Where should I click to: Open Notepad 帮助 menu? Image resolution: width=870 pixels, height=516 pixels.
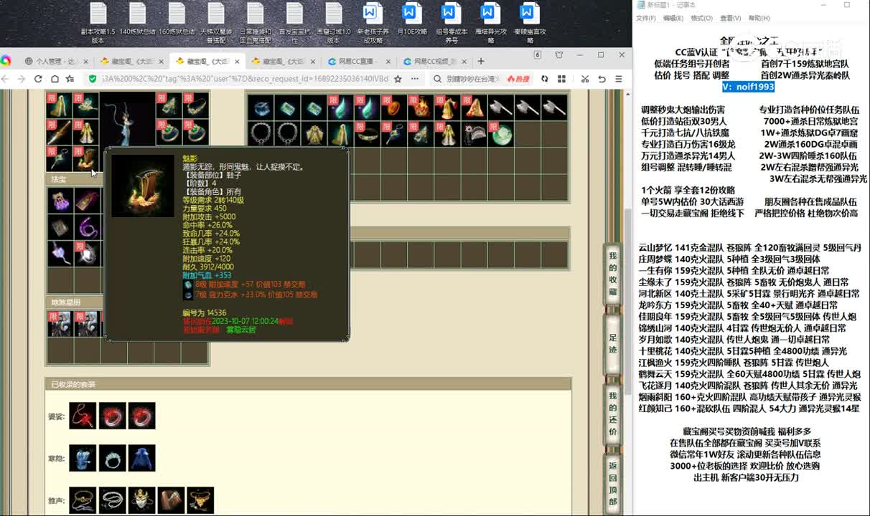[759, 18]
